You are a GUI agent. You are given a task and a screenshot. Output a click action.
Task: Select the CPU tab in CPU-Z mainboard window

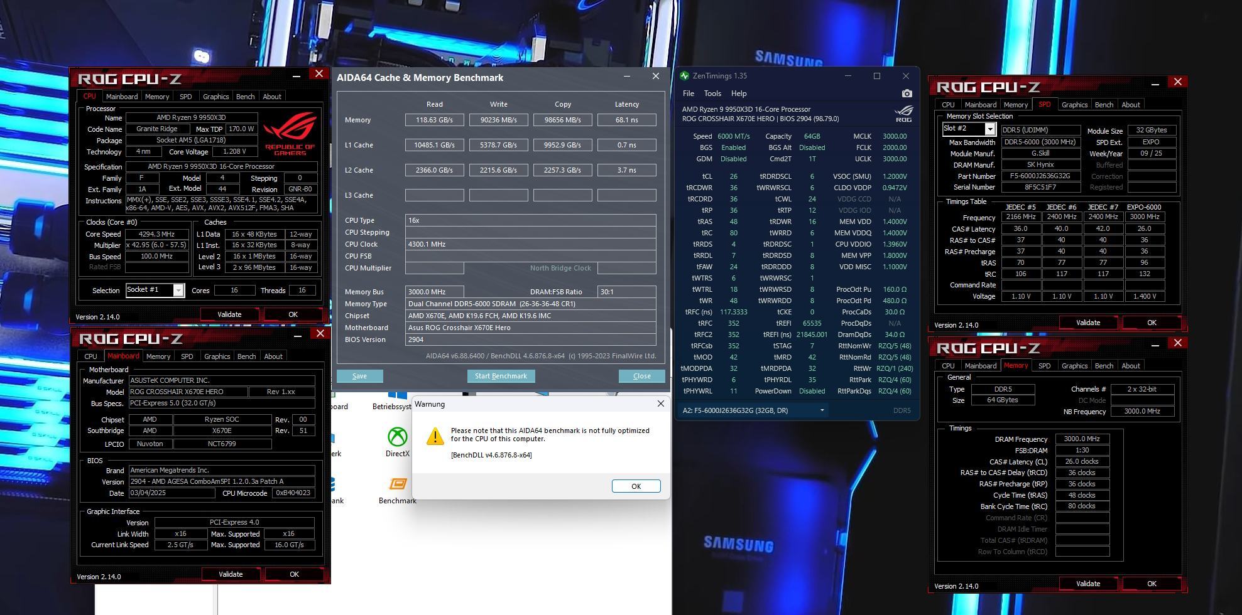[x=90, y=356]
